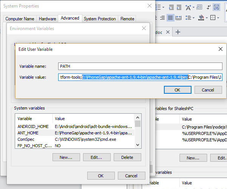Click Edit... under System variables
227x189 pixels.
[97, 157]
